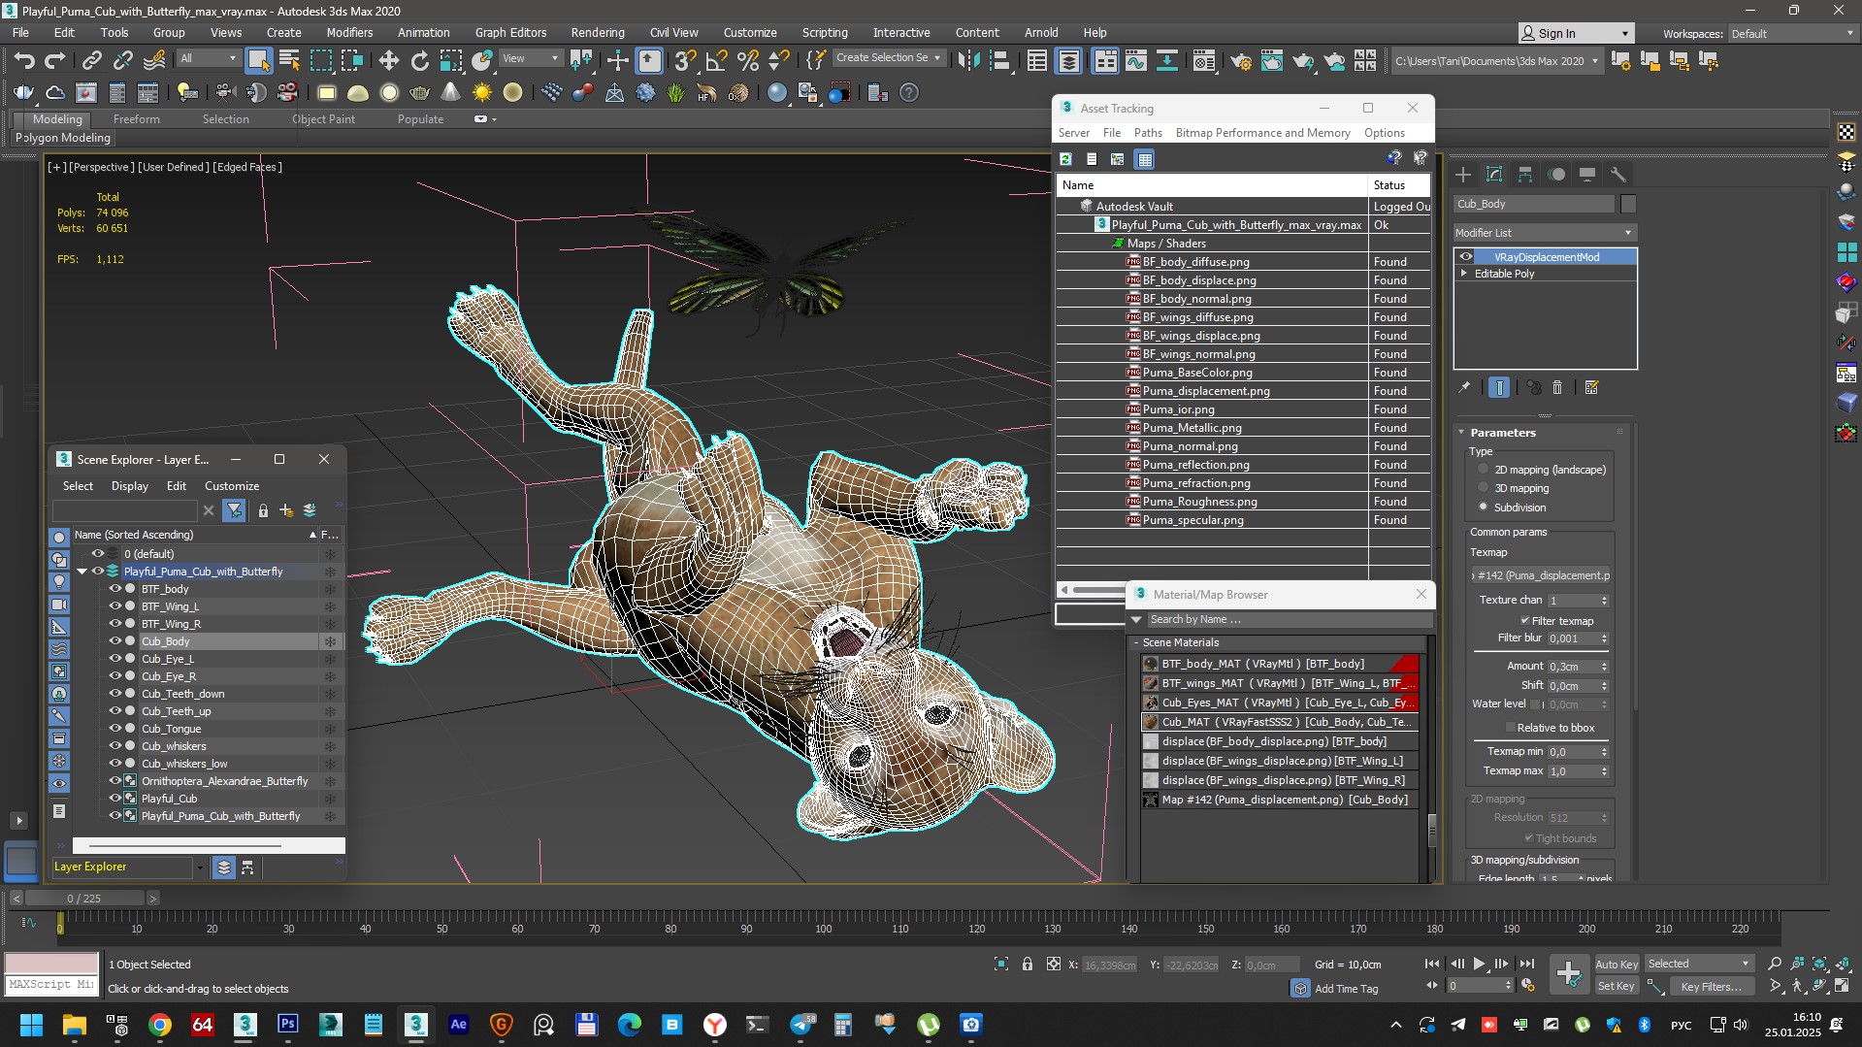Open the Hierarchy panel icon

(1525, 175)
